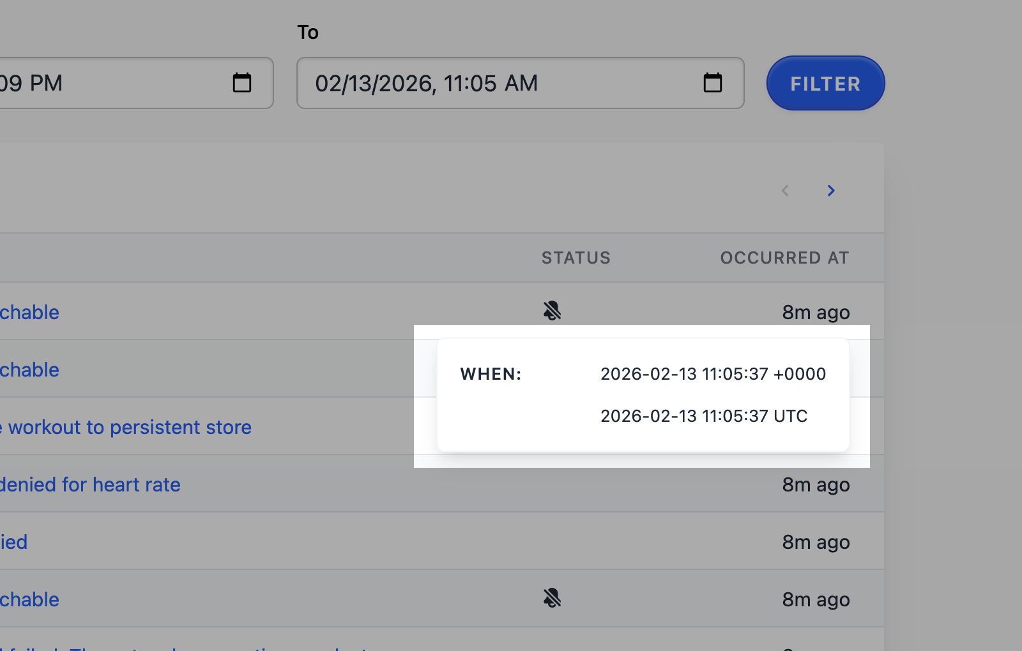Sort events by OCCURRED AT column
This screenshot has height=651, width=1022.
(x=784, y=258)
